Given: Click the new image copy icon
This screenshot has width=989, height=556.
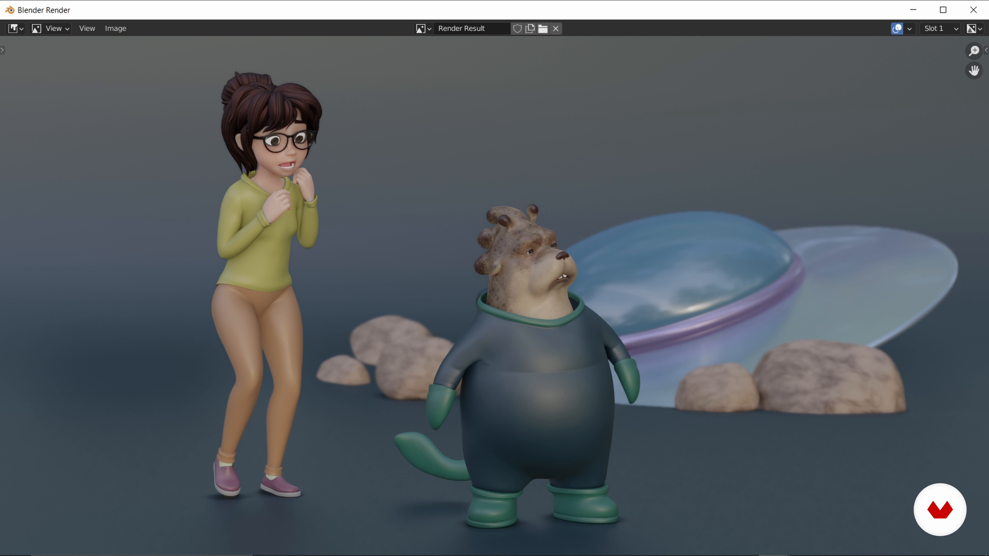Looking at the screenshot, I should tap(530, 28).
